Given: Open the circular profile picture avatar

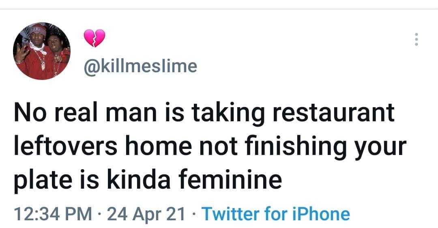Looking at the screenshot, I should [x=42, y=51].
